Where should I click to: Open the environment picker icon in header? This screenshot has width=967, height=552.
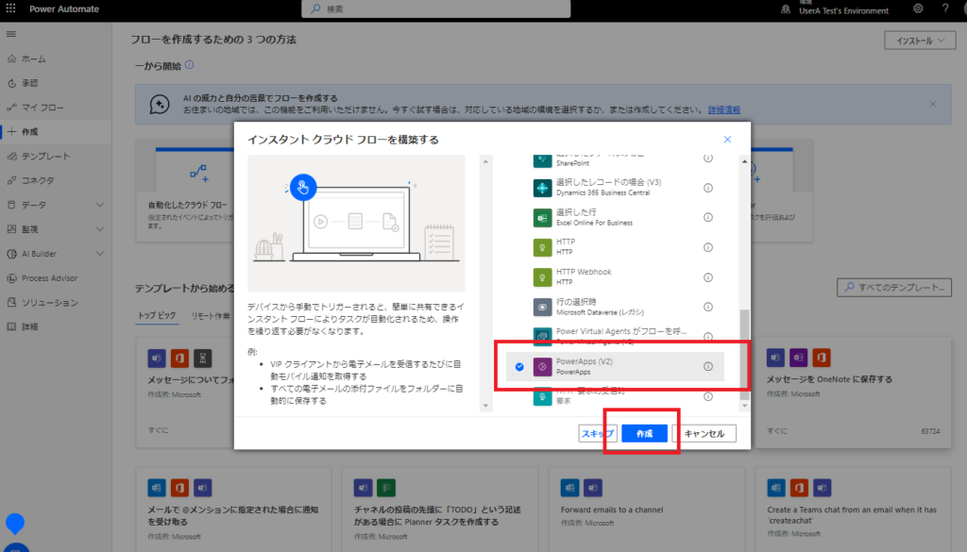786,9
